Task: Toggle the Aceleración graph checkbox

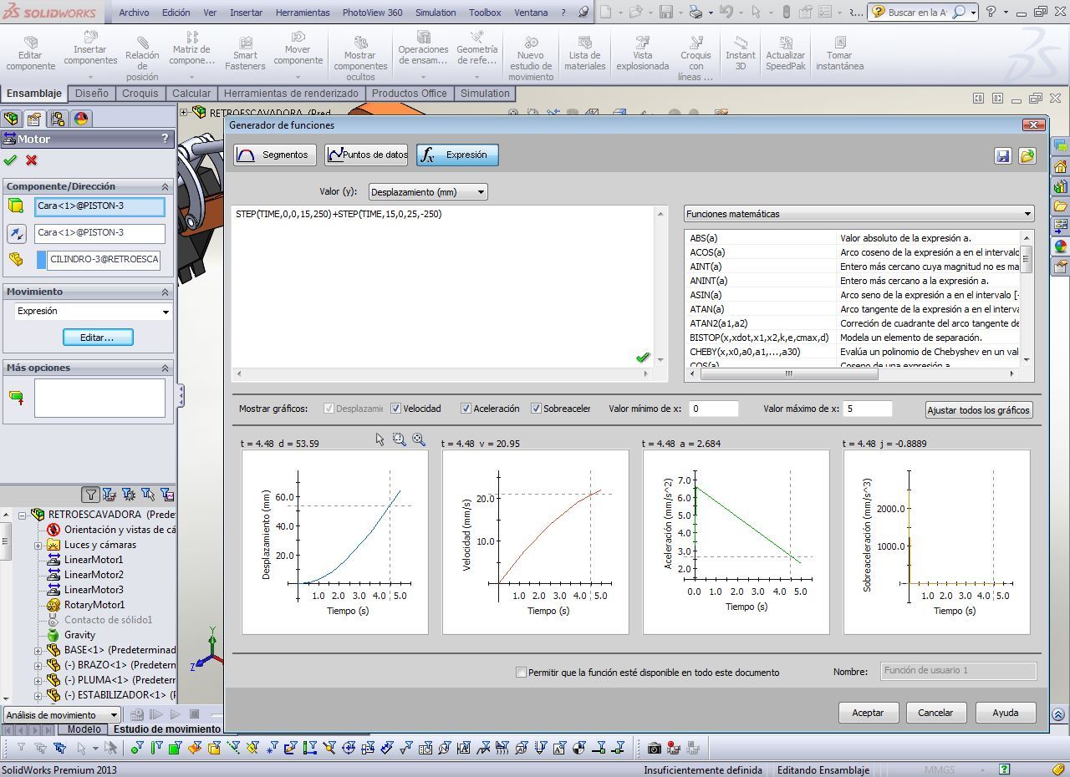Action: (x=466, y=409)
